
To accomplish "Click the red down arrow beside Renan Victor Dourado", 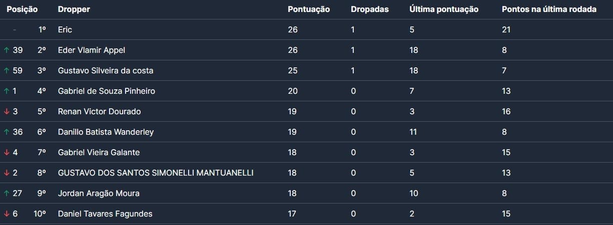I will (x=7, y=111).
